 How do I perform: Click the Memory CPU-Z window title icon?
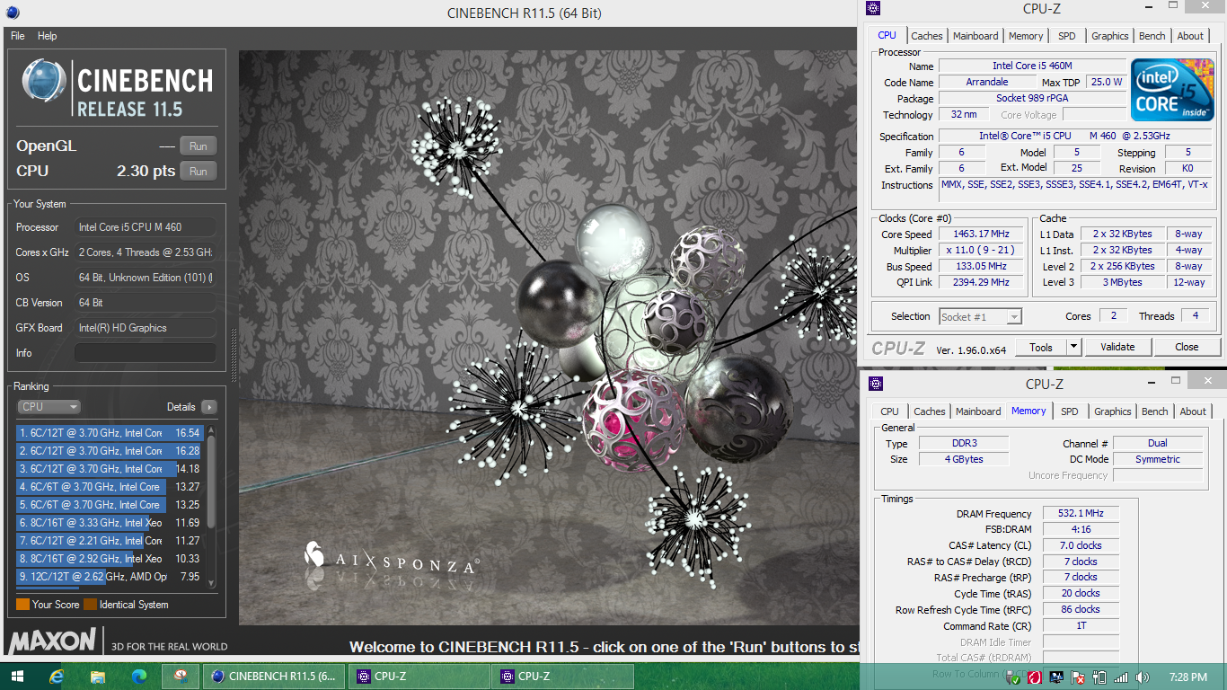[876, 384]
